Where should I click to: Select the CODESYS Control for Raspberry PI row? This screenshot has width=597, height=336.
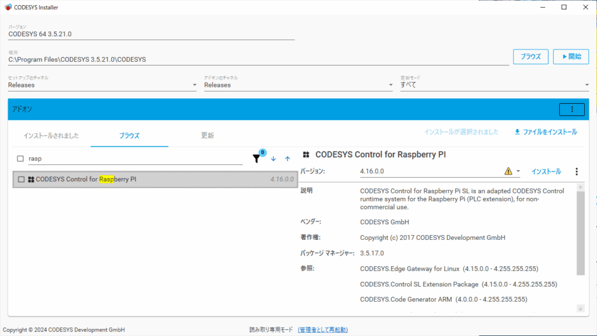point(155,179)
